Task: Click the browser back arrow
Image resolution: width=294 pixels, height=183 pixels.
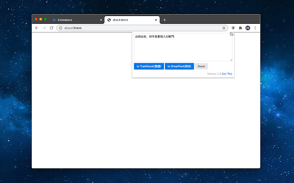Action: (37, 28)
